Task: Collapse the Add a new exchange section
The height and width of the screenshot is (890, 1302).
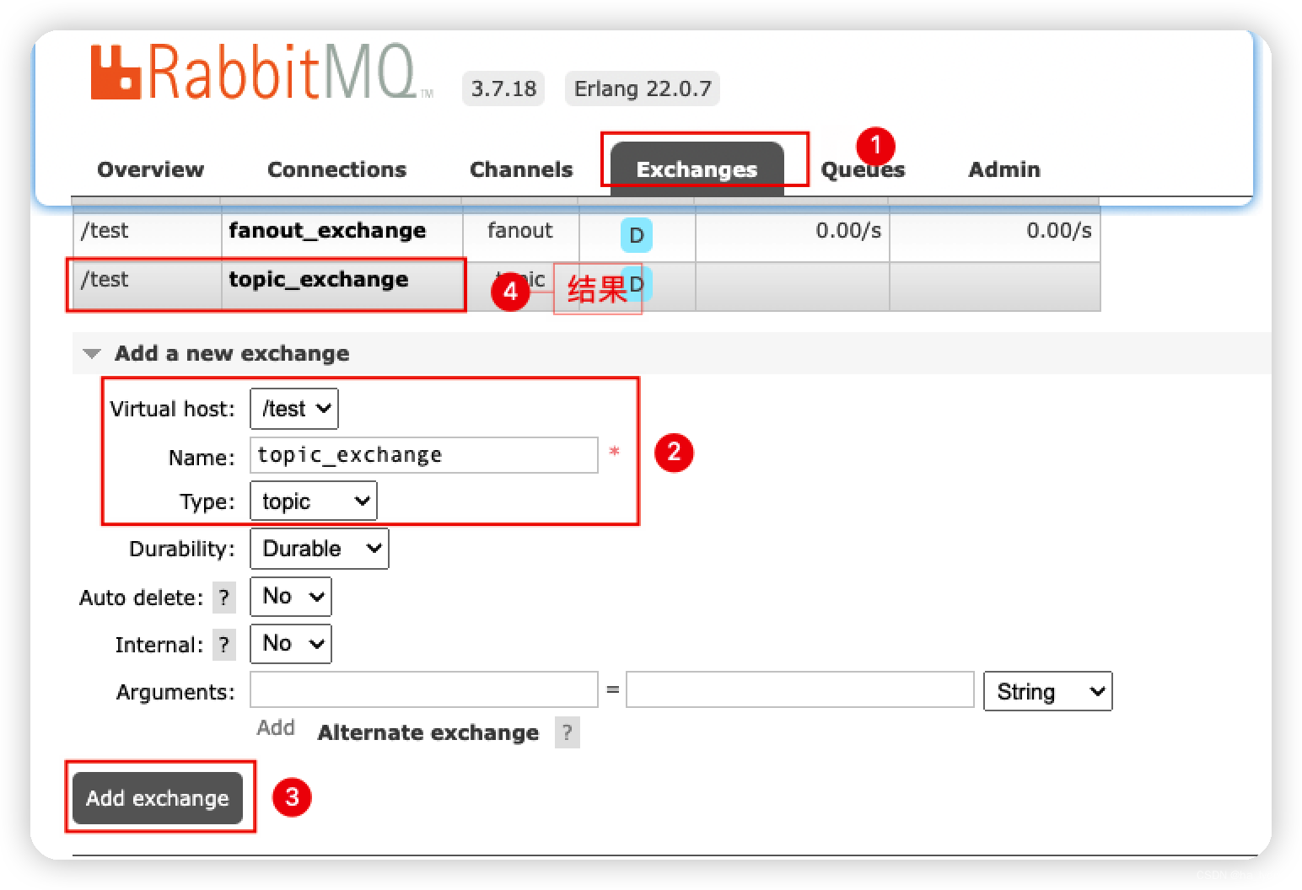Action: 232,353
